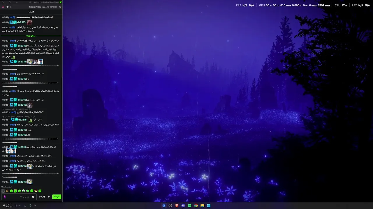Open Google Chrome from the taskbar
The image size is (373, 209).
pos(196,206)
